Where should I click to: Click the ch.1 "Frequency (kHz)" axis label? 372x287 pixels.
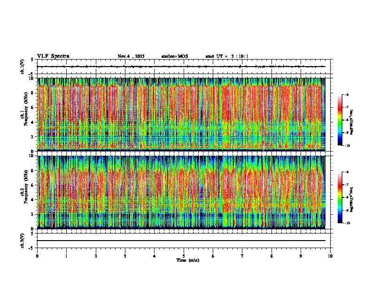[x=26, y=109]
